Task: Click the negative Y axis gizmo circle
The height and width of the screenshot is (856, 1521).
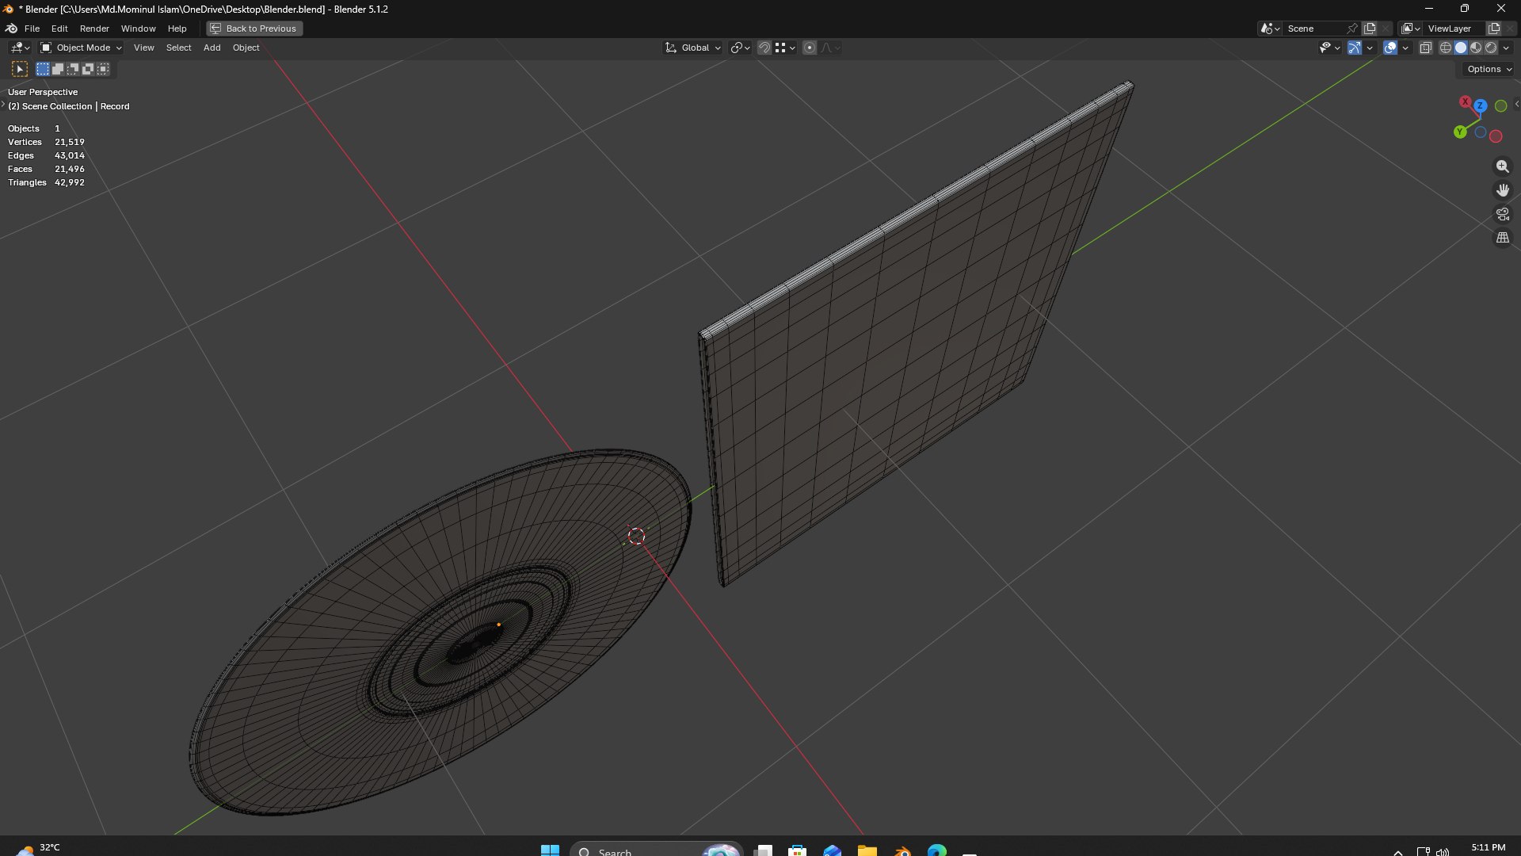Action: (x=1500, y=106)
